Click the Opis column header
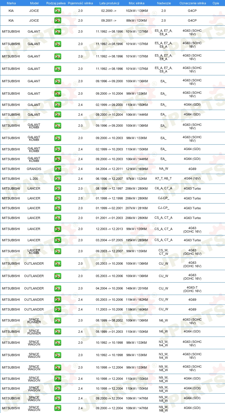 point(216,3)
